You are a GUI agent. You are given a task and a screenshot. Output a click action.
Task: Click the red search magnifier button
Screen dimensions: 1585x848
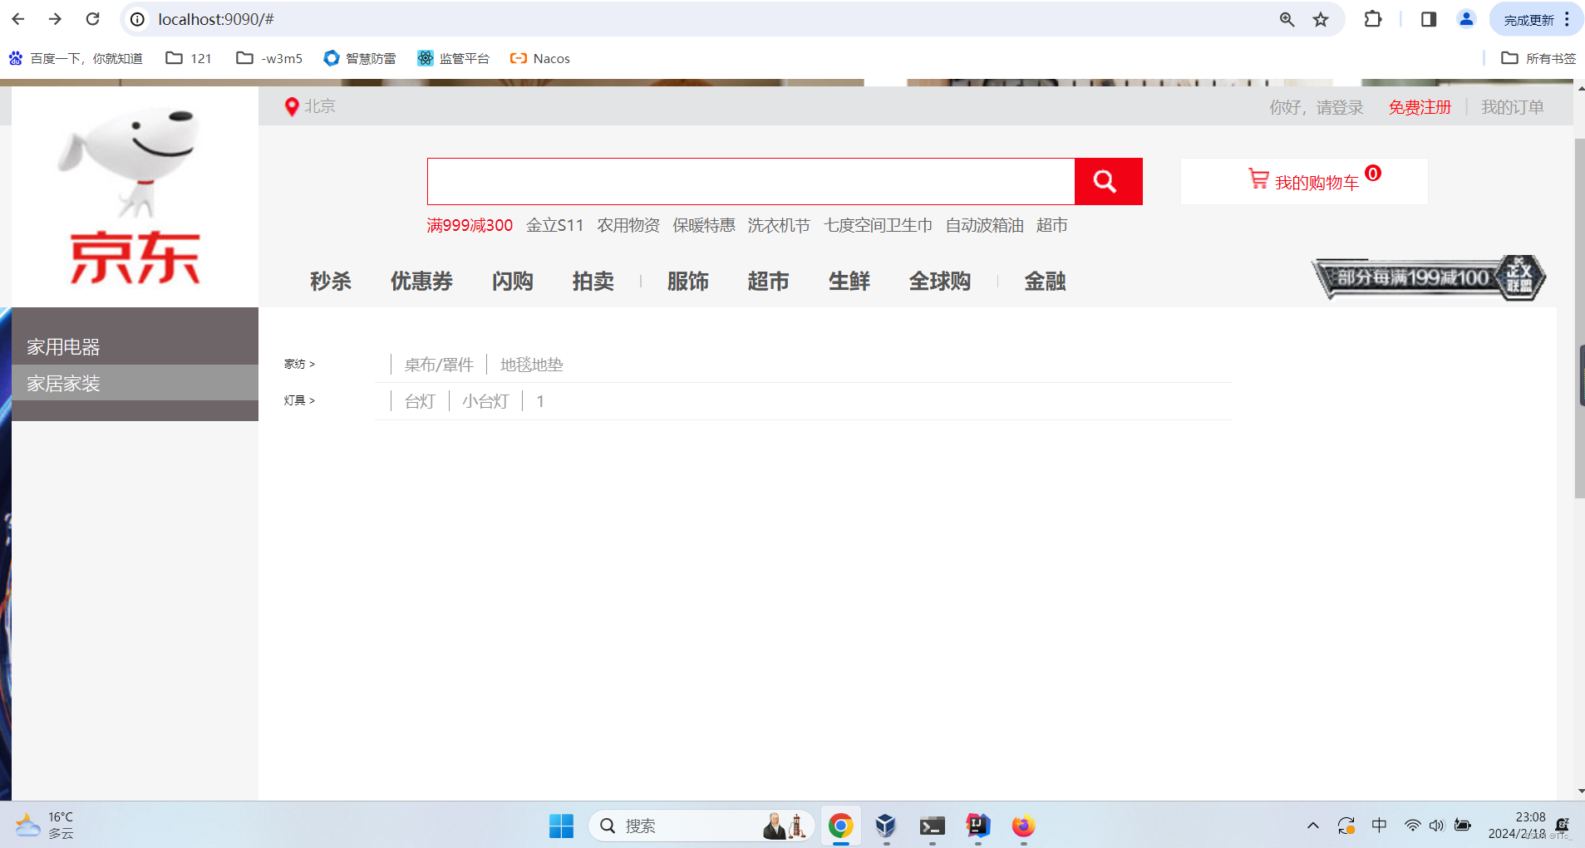(x=1109, y=181)
